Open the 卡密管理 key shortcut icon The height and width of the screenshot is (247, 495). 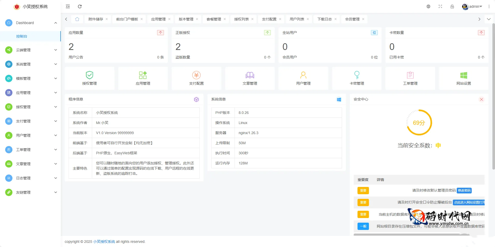357,75
